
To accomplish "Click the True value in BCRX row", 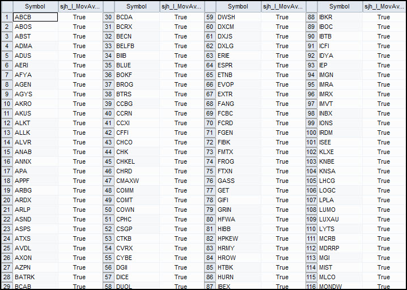I will coord(181,27).
